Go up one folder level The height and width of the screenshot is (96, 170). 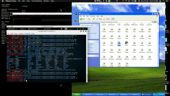click(x=93, y=19)
